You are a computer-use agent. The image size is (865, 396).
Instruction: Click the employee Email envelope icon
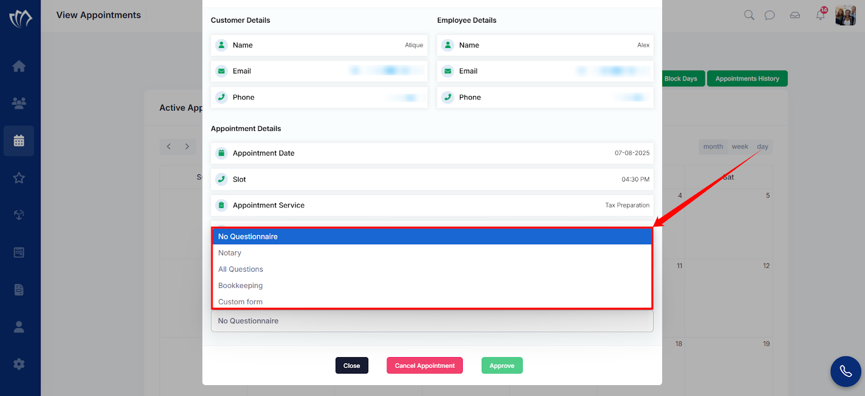tap(448, 71)
